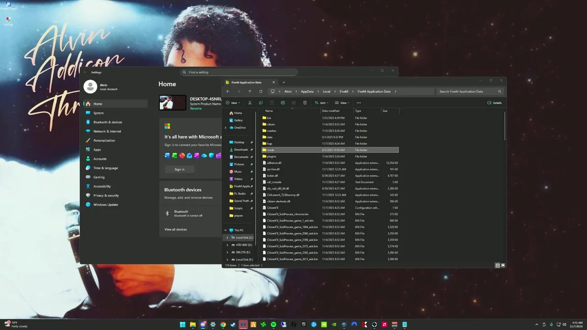The width and height of the screenshot is (587, 330).
Task: Select the plugins folder
Action: coord(330,156)
